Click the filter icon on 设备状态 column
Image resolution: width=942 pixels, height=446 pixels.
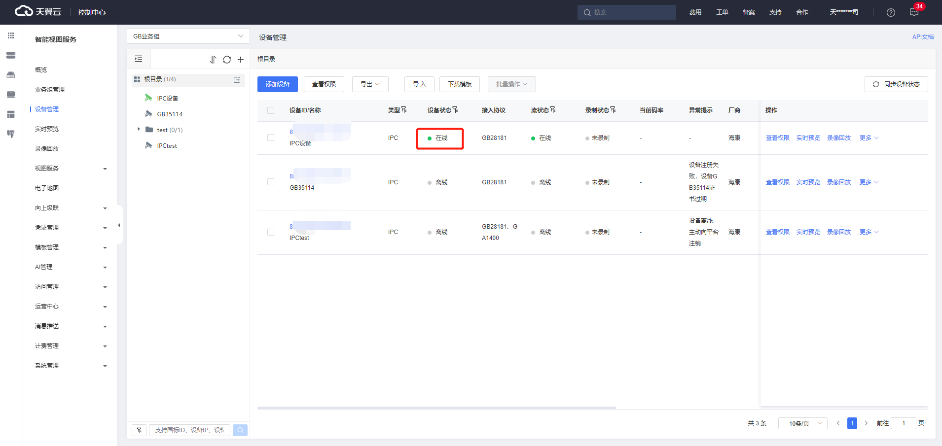click(455, 109)
